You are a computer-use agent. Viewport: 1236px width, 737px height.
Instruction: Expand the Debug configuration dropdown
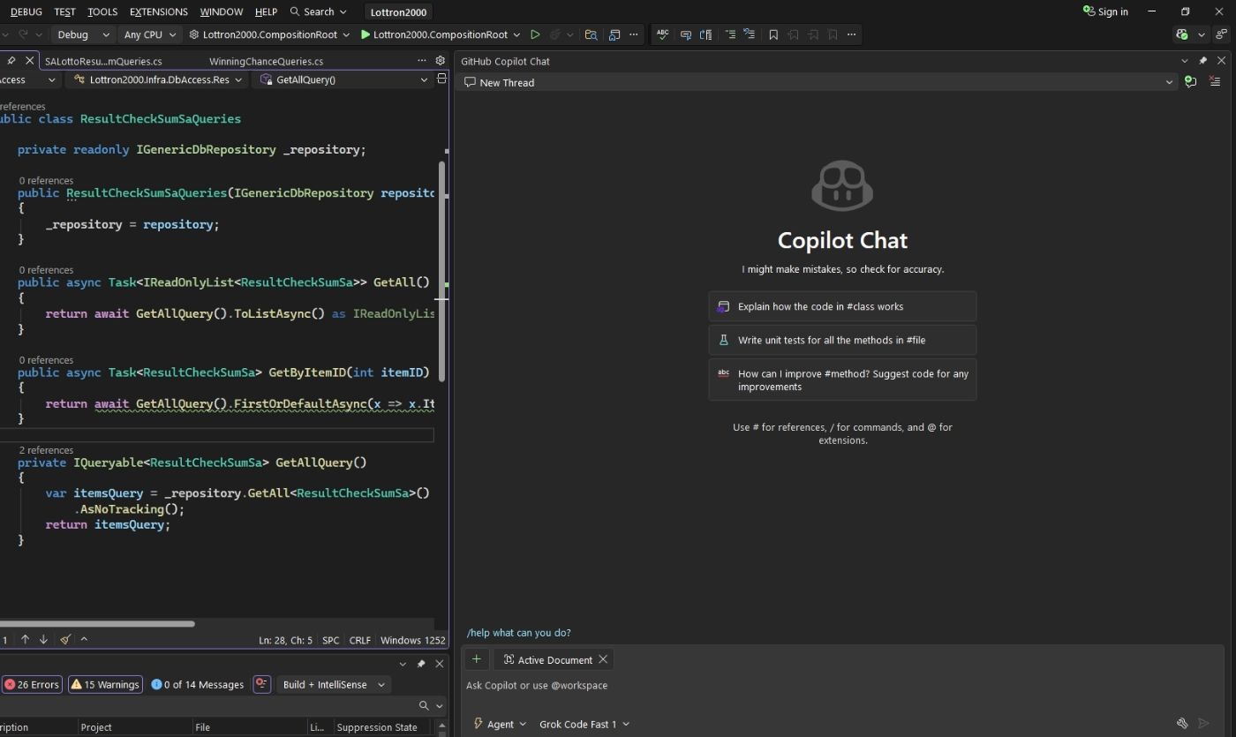click(83, 34)
